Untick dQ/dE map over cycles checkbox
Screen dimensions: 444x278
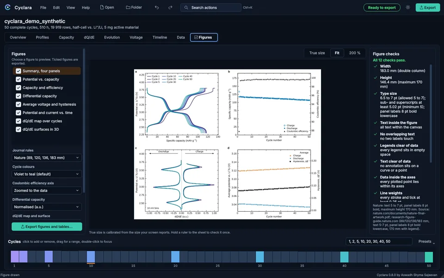18,121
